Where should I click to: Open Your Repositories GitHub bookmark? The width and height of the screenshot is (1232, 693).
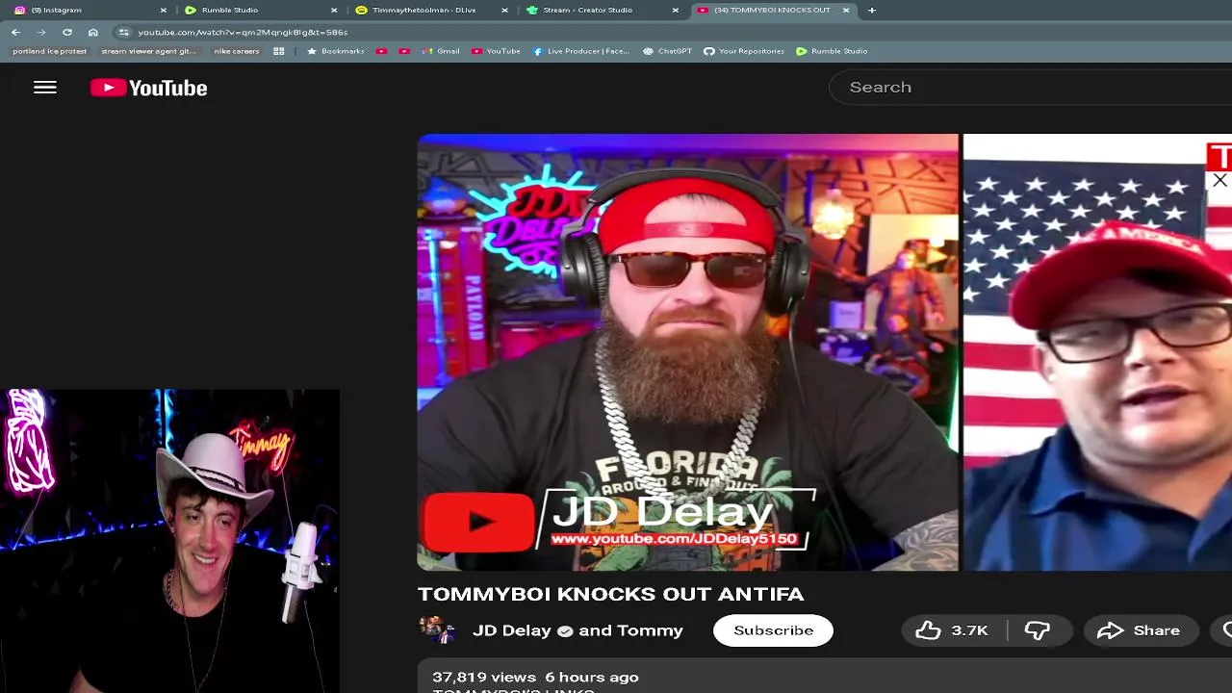744,51
